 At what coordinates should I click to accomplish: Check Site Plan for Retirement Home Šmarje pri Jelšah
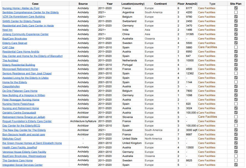click(x=236, y=117)
